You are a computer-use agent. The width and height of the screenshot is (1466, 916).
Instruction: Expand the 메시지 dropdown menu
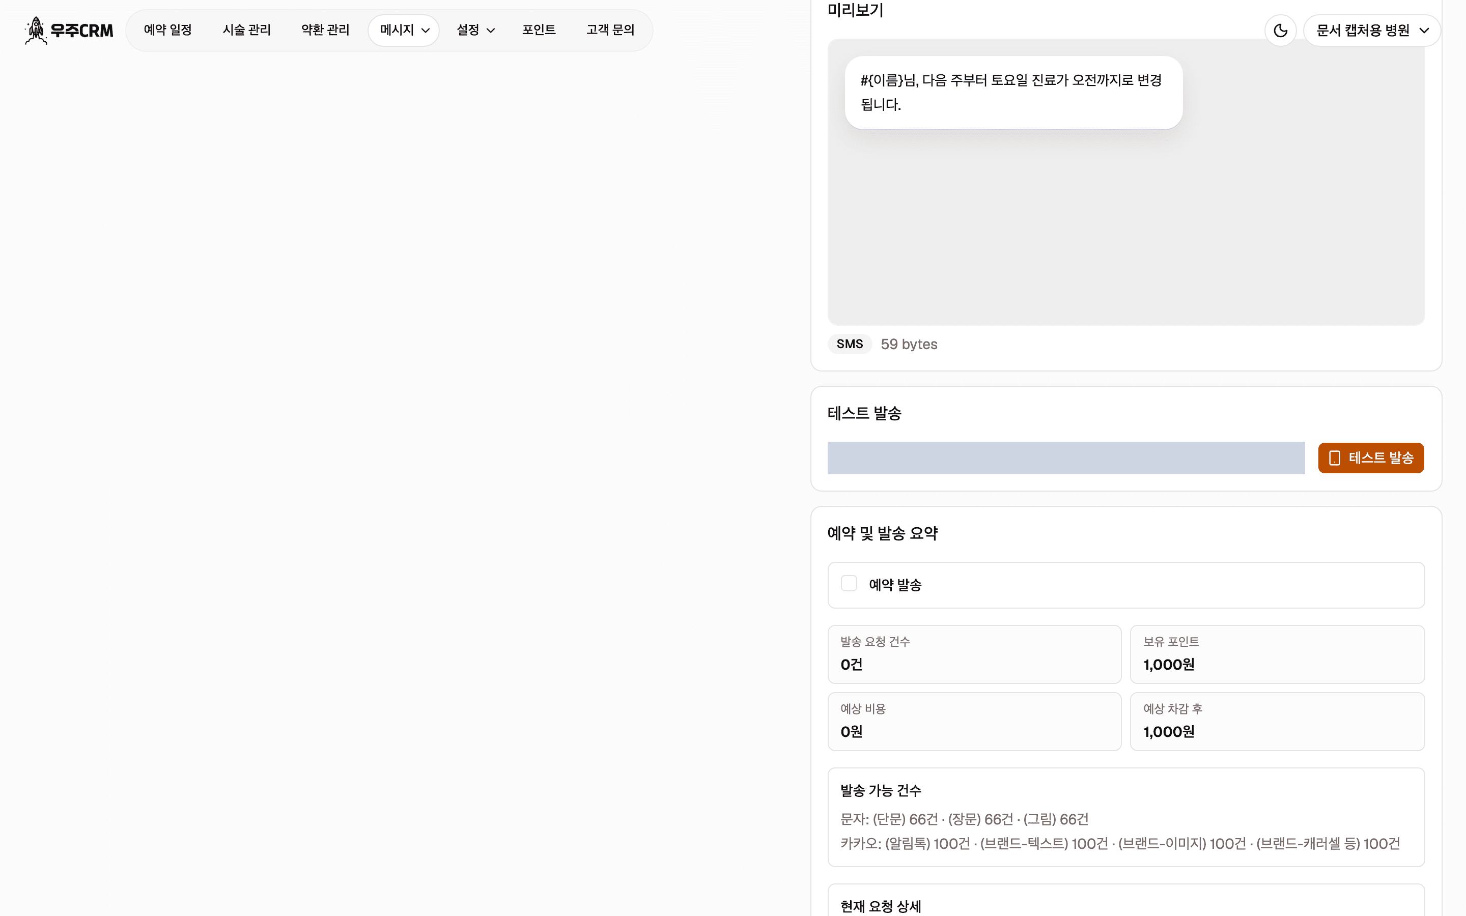click(x=404, y=30)
